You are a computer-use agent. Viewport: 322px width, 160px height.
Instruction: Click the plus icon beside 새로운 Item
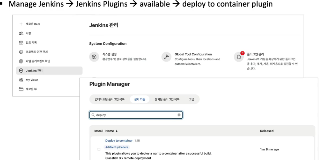[x=21, y=24]
